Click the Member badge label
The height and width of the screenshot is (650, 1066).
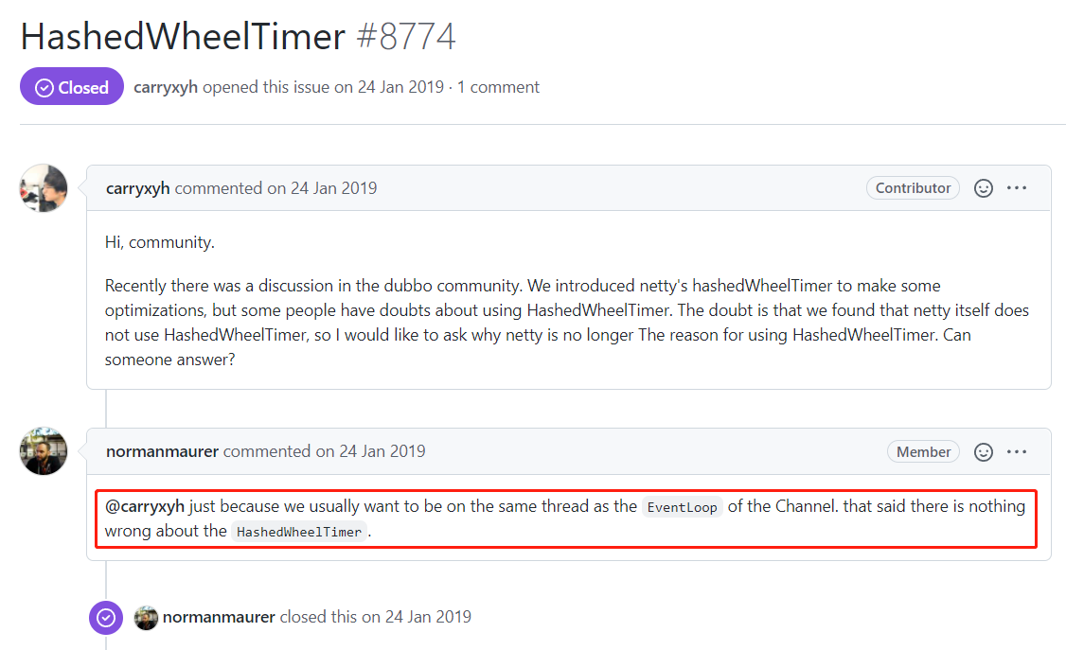coord(923,452)
